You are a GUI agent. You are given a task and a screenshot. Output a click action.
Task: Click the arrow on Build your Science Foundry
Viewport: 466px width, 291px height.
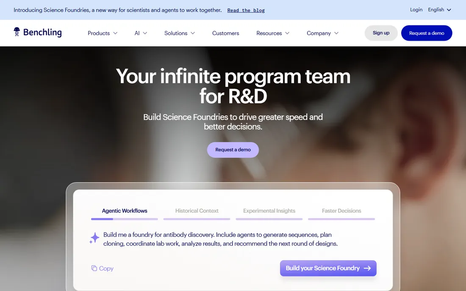(x=367, y=268)
